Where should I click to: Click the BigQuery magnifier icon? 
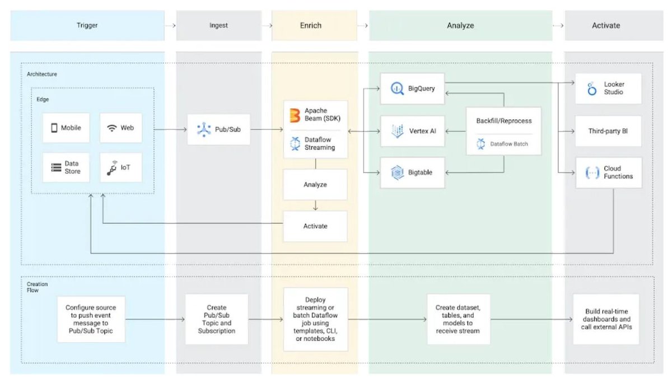[398, 88]
